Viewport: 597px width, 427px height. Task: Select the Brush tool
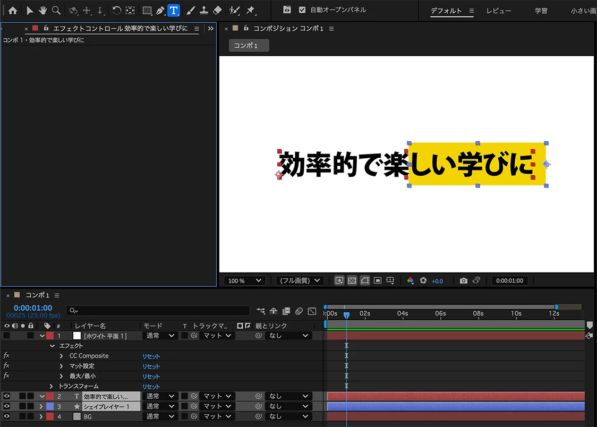[190, 10]
